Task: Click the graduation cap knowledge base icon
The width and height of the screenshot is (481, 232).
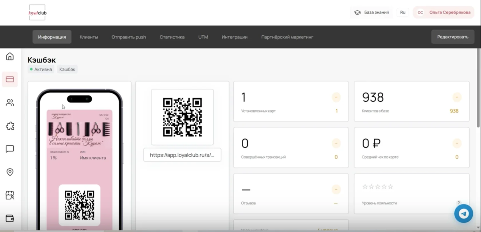Action: 357,13
